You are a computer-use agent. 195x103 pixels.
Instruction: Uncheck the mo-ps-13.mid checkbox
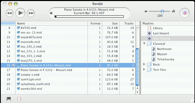18,33
